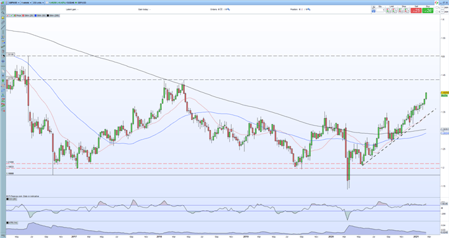Screen dimensions: 449x238
Task: Select the magnifier zoom tool
Action: point(3,13)
